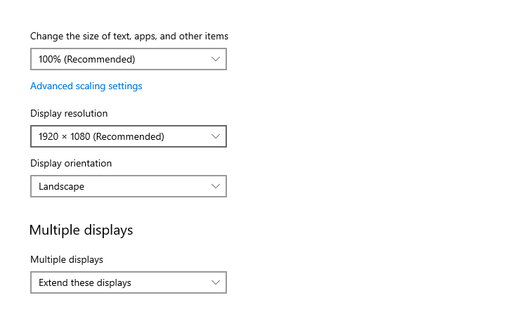Click the word Recommended in the scaling box
Viewport: 508px width, 326px height.
click(x=100, y=59)
